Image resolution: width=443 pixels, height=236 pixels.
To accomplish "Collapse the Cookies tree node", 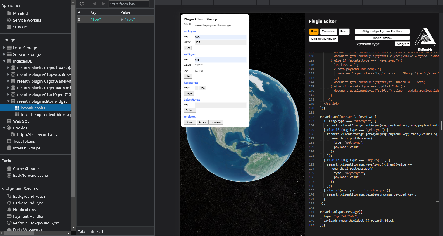I will click(4, 128).
